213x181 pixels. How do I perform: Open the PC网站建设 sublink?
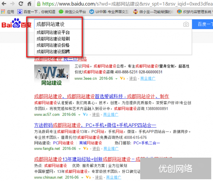pyautogui.click(x=63, y=143)
